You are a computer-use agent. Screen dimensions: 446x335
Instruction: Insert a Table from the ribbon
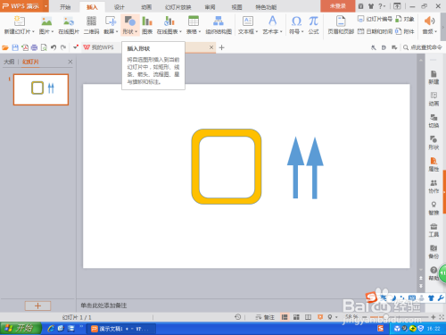[194, 21]
